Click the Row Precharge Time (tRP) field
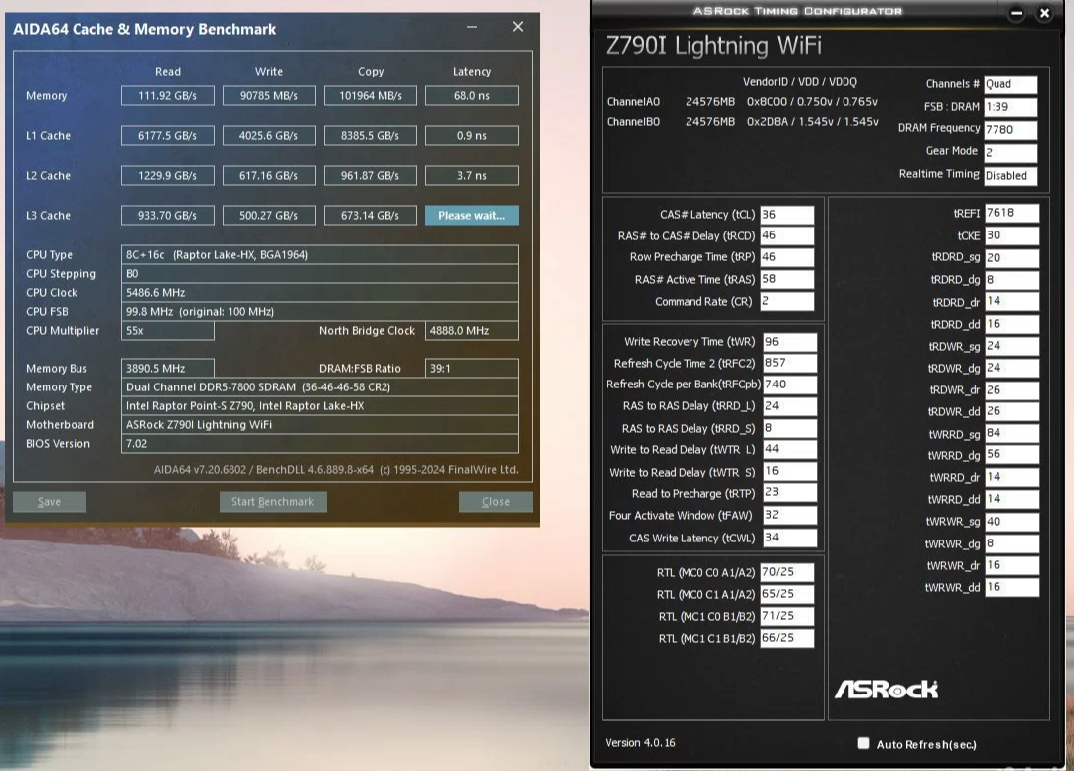The image size is (1074, 771). (787, 257)
